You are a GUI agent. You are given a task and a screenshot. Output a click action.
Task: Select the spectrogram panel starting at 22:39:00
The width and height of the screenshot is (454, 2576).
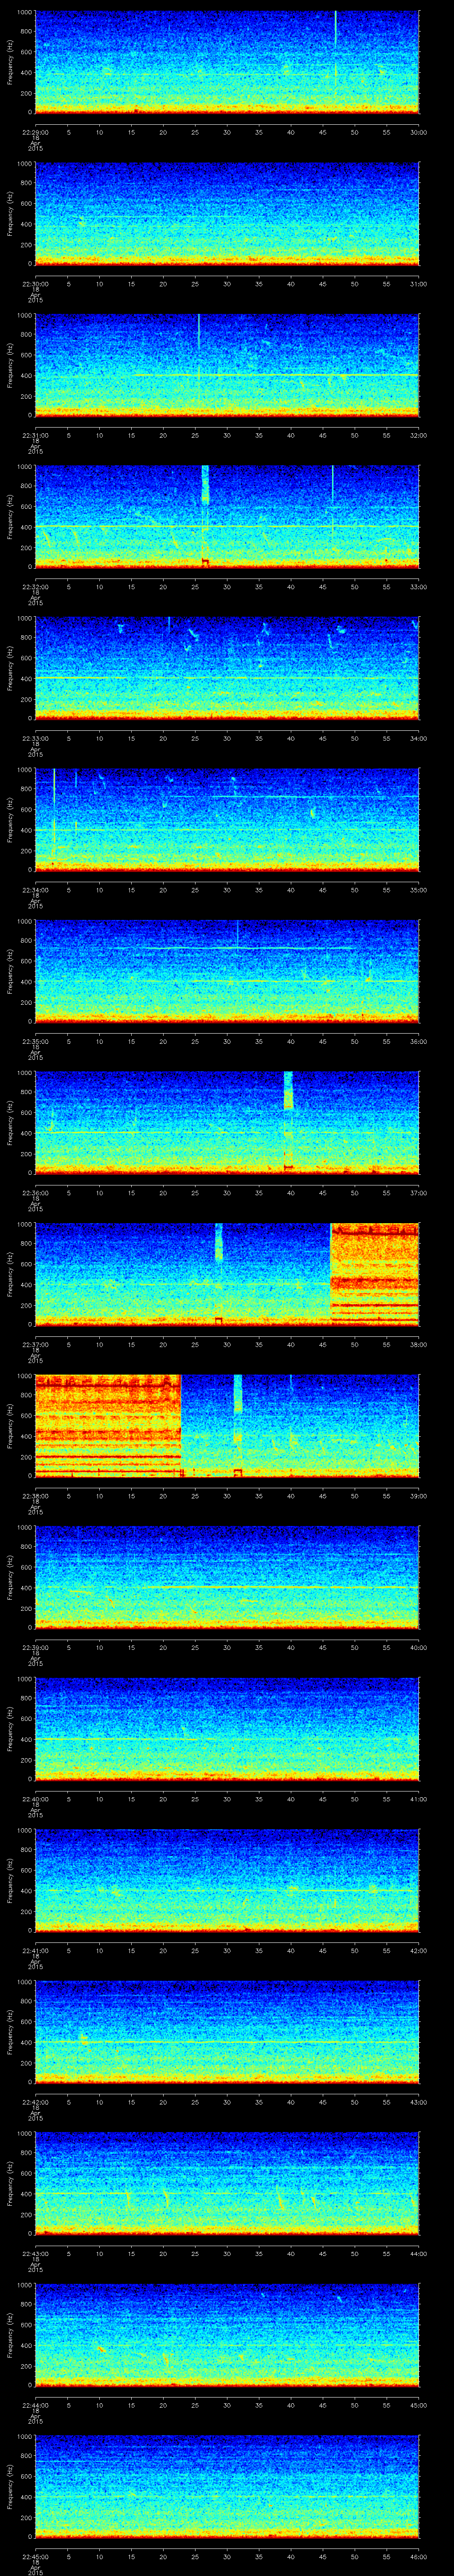pos(227,1577)
